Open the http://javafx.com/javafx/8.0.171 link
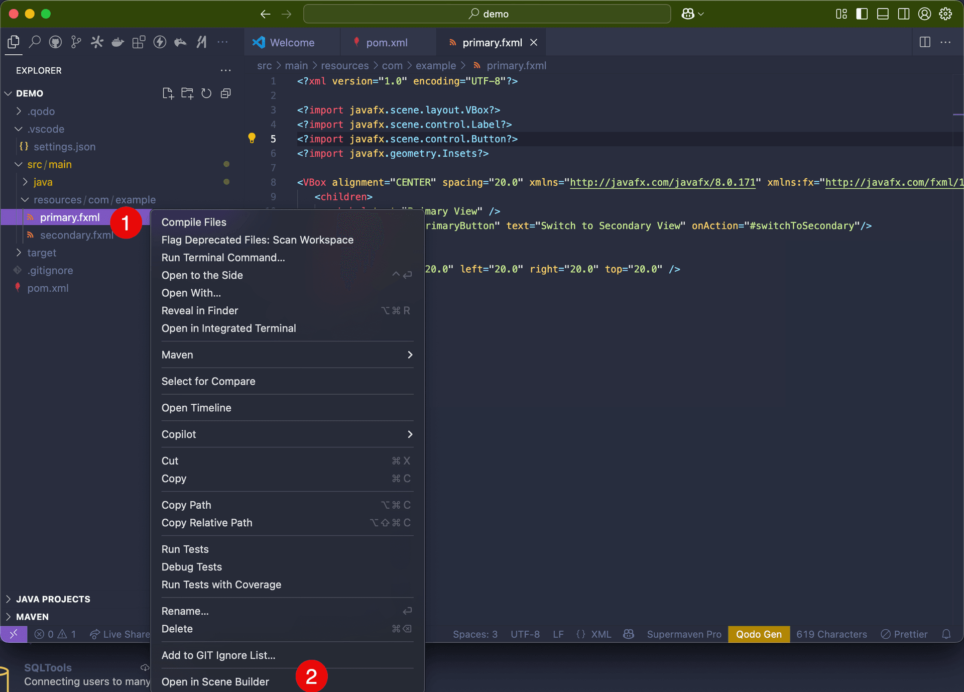The width and height of the screenshot is (964, 692). (x=662, y=182)
